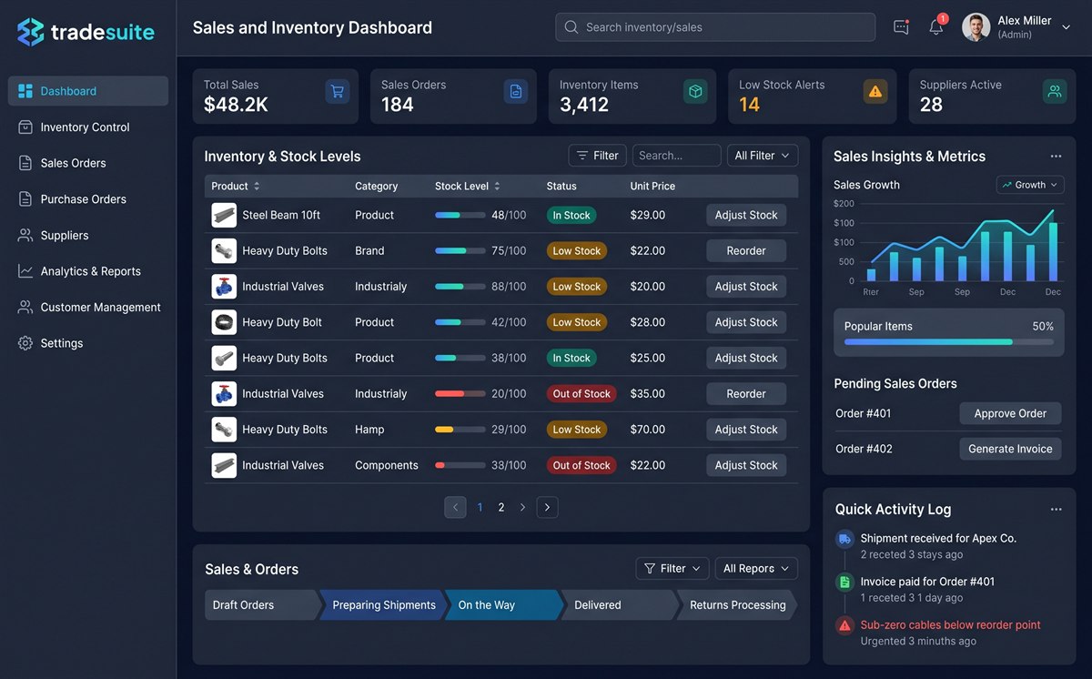This screenshot has width=1092, height=679.
Task: Click the invoice paid document icon
Action: coord(844,582)
